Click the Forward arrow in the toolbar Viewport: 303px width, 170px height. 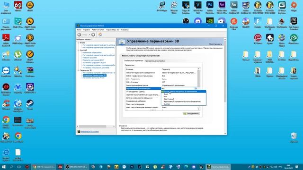(93, 34)
